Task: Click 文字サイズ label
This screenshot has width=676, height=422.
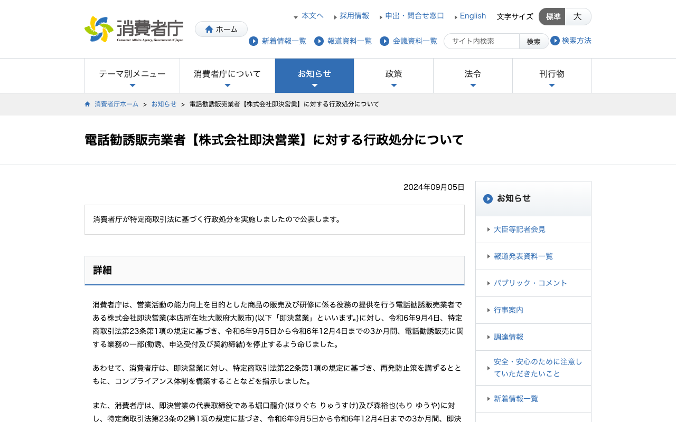Action: [515, 17]
